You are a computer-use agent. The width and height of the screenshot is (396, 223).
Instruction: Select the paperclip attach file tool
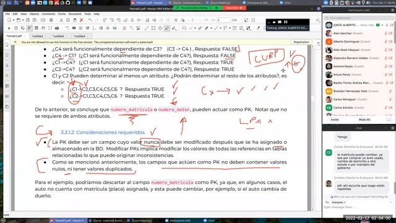200,28
